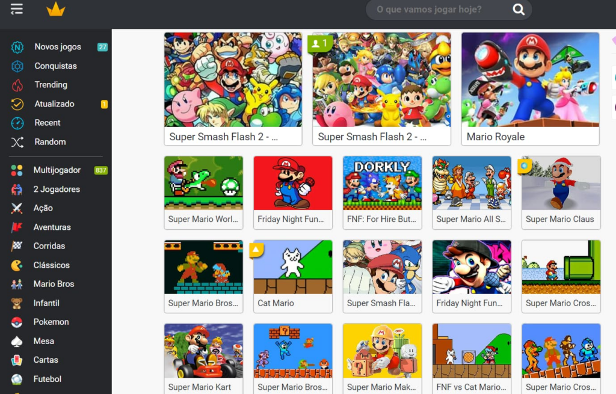Click the Atualizado checkmark icon
Screen dimensions: 616x394
(17, 104)
